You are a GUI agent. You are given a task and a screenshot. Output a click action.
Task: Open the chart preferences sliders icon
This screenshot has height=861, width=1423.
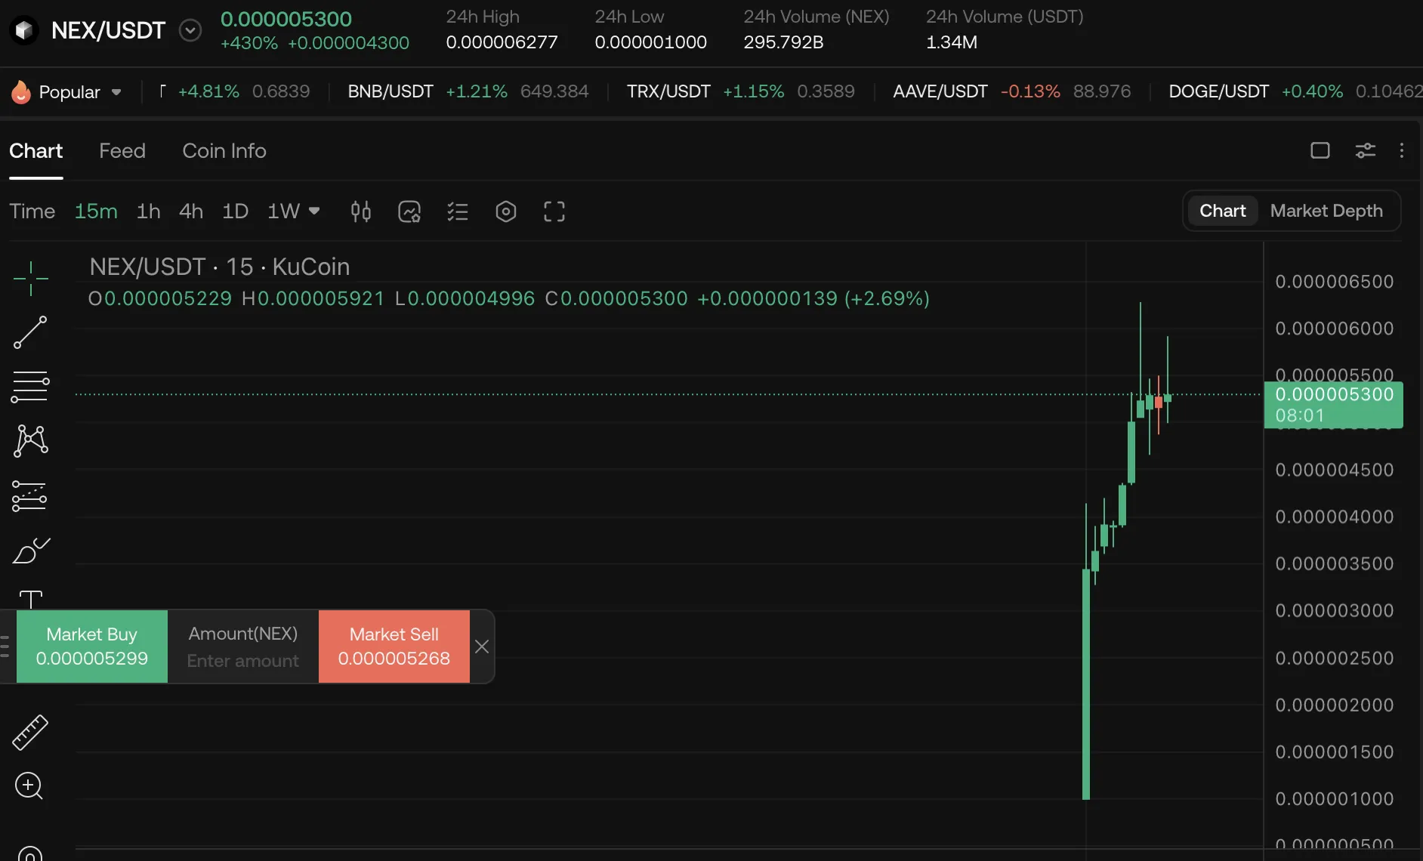pos(1366,150)
